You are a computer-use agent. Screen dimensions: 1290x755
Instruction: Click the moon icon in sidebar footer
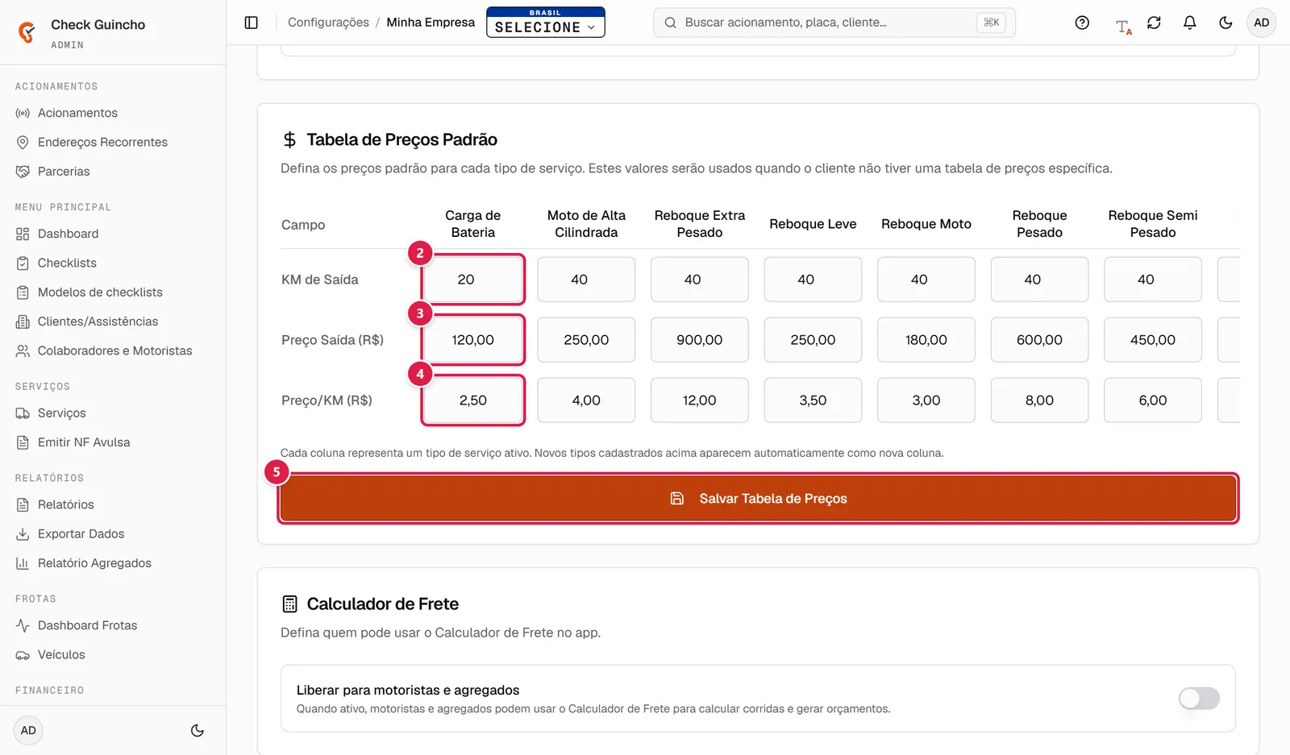[x=197, y=731]
